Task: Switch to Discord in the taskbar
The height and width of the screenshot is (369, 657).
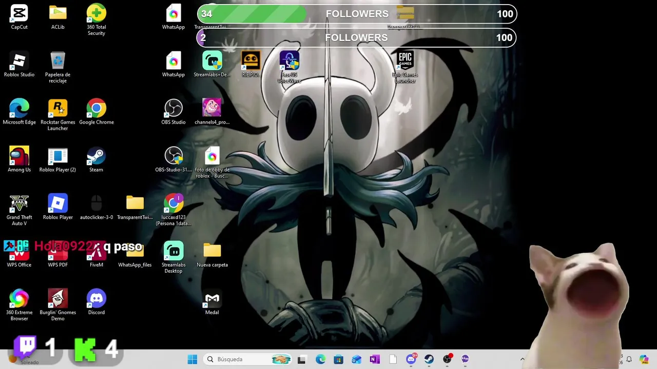Action: coord(411,359)
